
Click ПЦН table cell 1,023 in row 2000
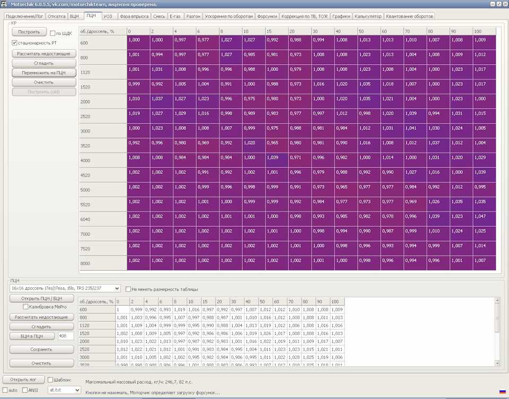click(137, 341)
